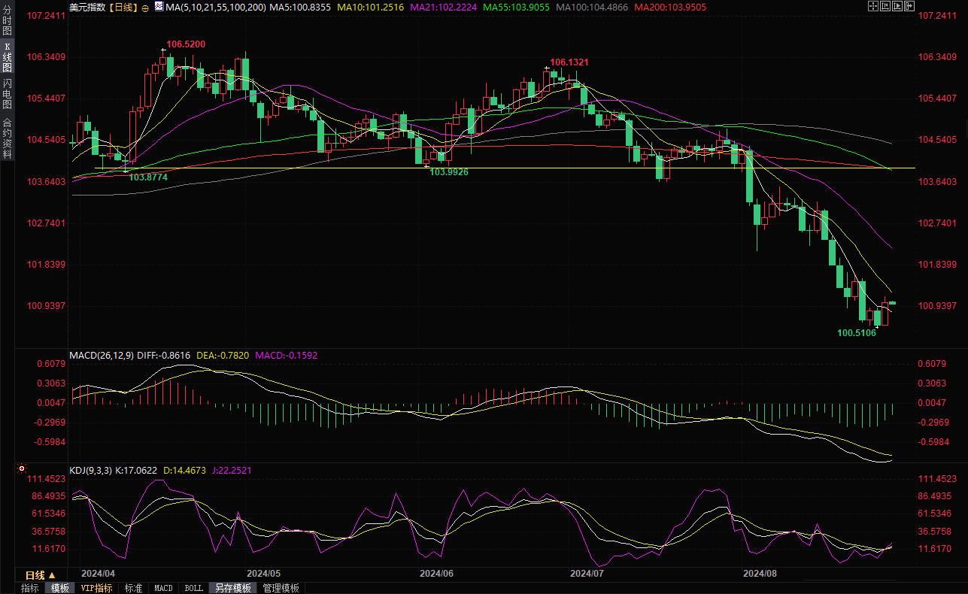Open the VIP指标 tab
The width and height of the screenshot is (968, 594).
(x=96, y=588)
